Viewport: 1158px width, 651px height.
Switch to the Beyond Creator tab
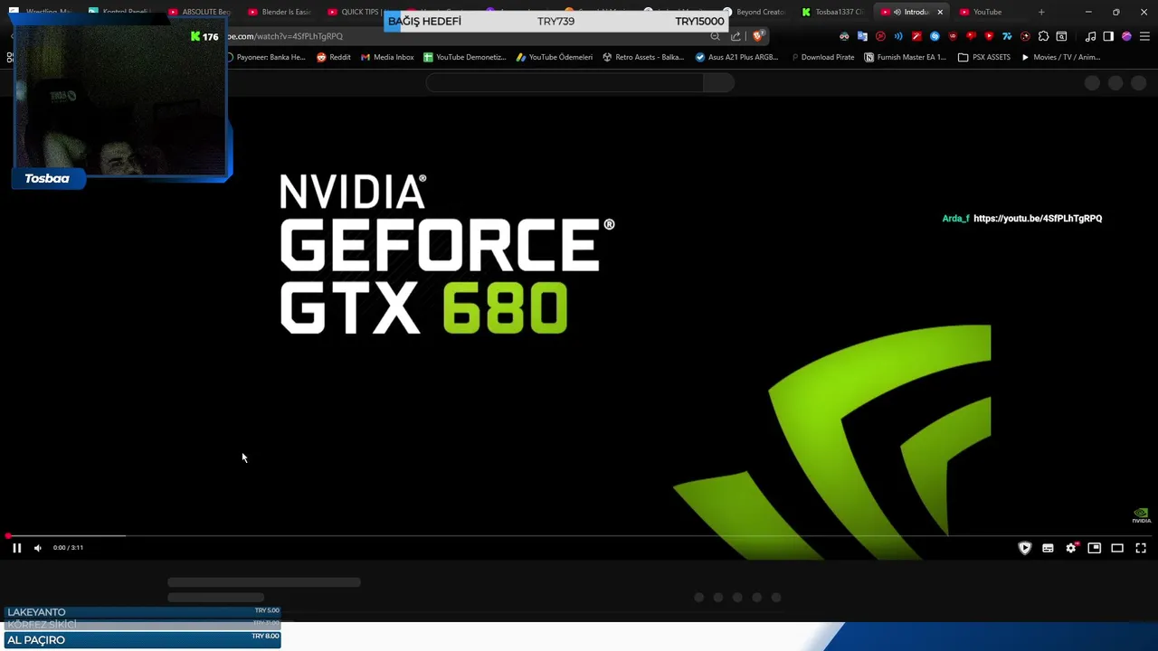coord(753,12)
